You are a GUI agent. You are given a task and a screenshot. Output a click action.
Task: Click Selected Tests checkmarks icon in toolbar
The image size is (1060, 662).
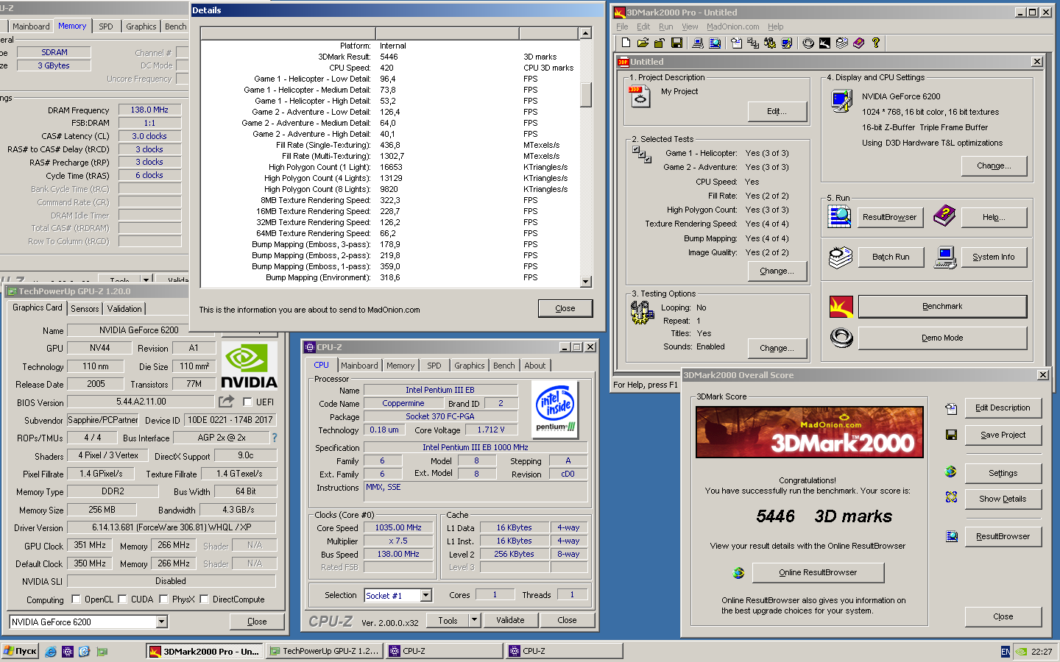pyautogui.click(x=753, y=43)
